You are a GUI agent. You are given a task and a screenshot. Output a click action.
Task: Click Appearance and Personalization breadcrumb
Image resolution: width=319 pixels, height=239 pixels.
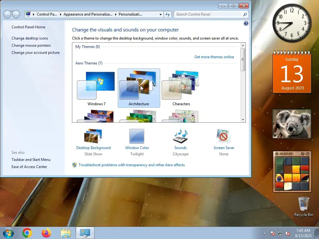click(88, 14)
